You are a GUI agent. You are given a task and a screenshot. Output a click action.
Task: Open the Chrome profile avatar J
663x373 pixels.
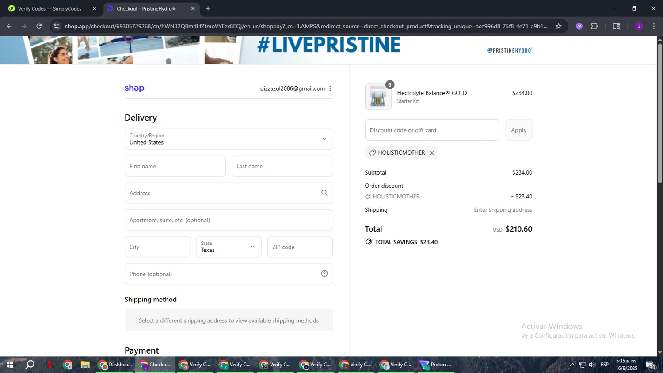pyautogui.click(x=639, y=26)
